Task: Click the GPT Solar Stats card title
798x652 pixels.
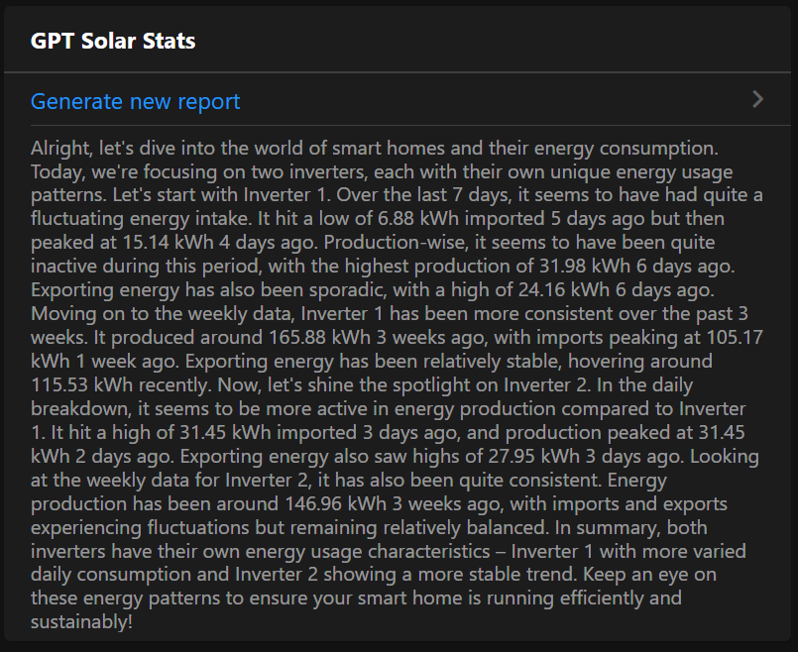Action: pos(113,41)
